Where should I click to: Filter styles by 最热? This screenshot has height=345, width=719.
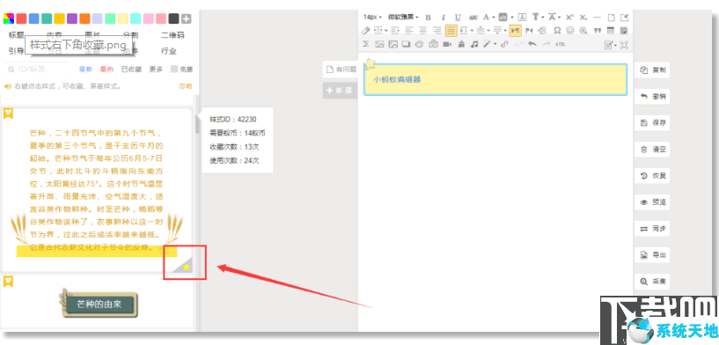(106, 70)
